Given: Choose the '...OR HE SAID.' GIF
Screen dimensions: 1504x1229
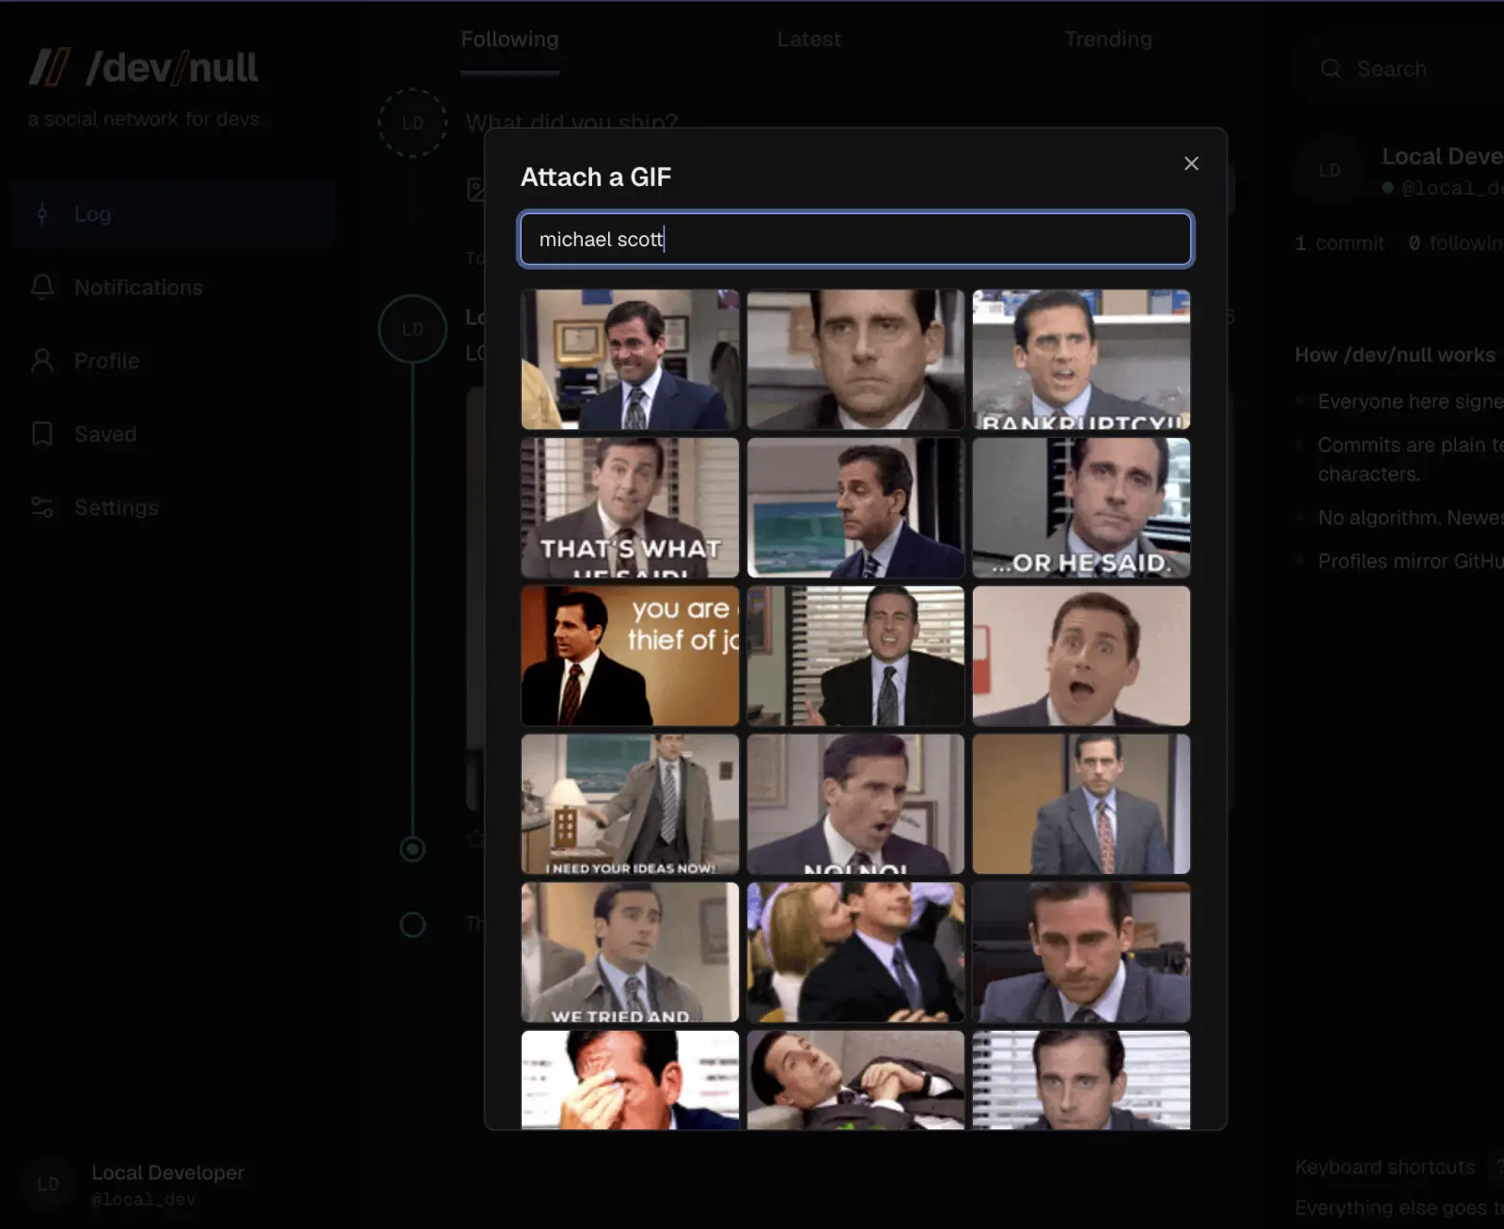Looking at the screenshot, I should coord(1081,507).
